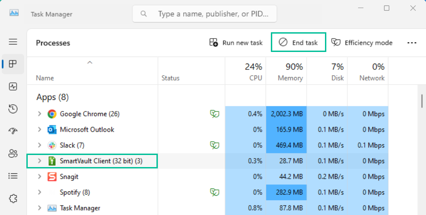This screenshot has height=215, width=426.
Task: Click Spotify efficiency mode leaf icon
Action: click(215, 193)
